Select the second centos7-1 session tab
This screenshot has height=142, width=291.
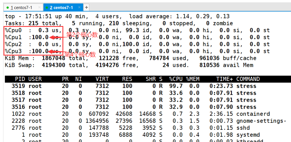(63, 7)
